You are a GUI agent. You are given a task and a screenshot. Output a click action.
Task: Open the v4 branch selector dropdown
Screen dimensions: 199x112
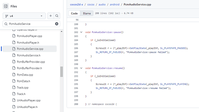tap(24, 16)
